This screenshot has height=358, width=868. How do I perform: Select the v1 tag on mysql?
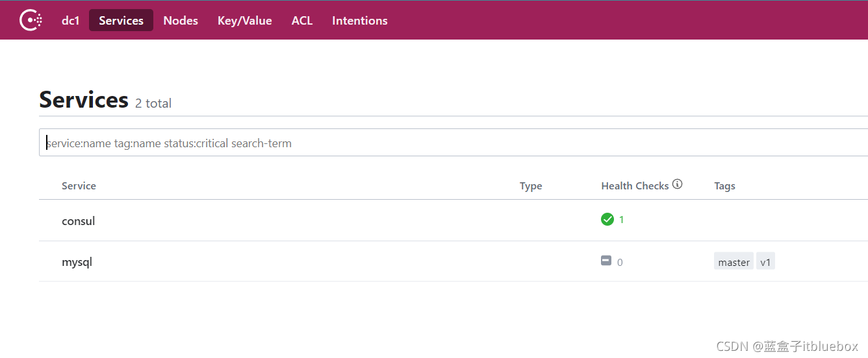[765, 261]
